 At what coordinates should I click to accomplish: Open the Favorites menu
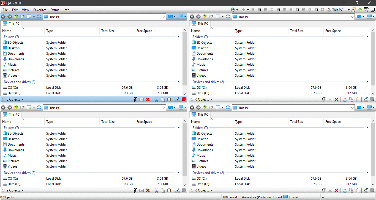click(40, 10)
